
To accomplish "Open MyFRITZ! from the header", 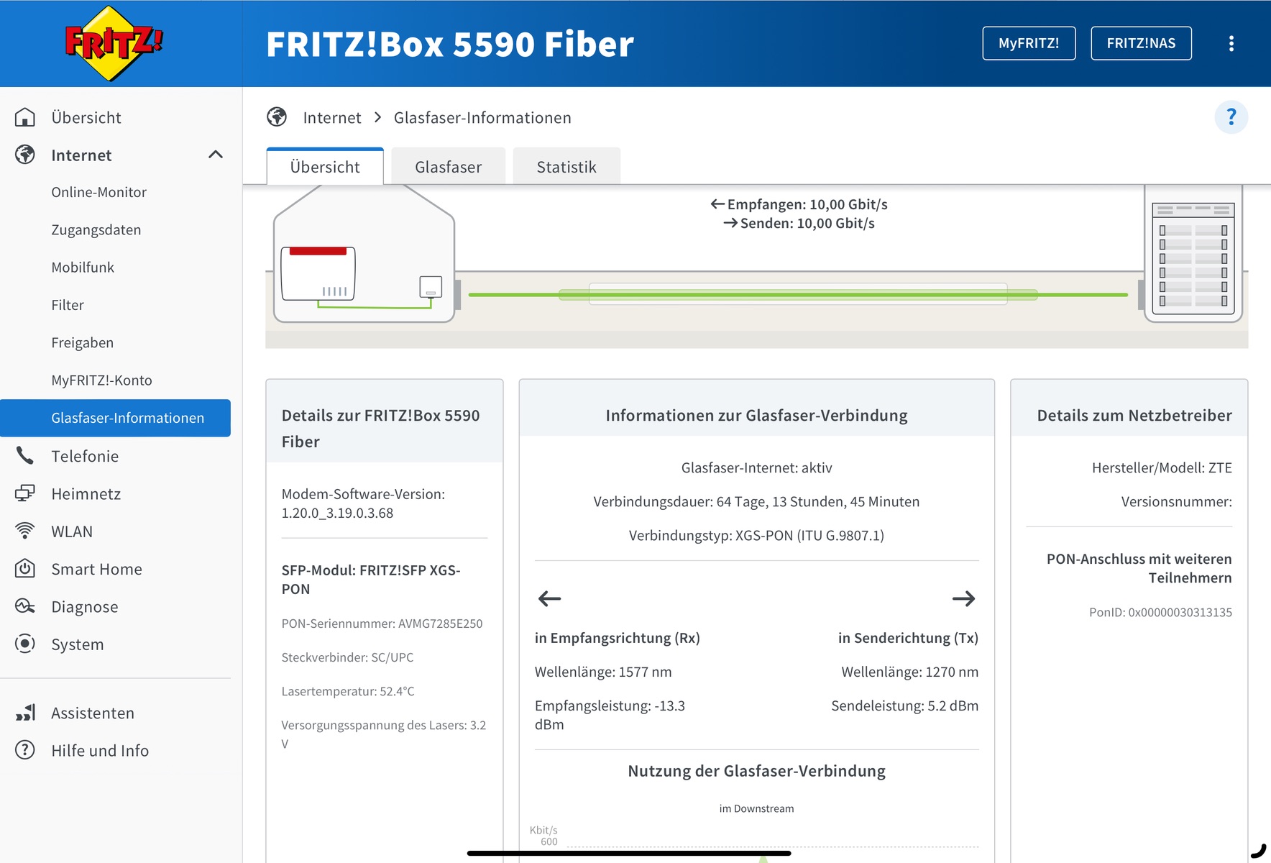I will tap(1029, 43).
